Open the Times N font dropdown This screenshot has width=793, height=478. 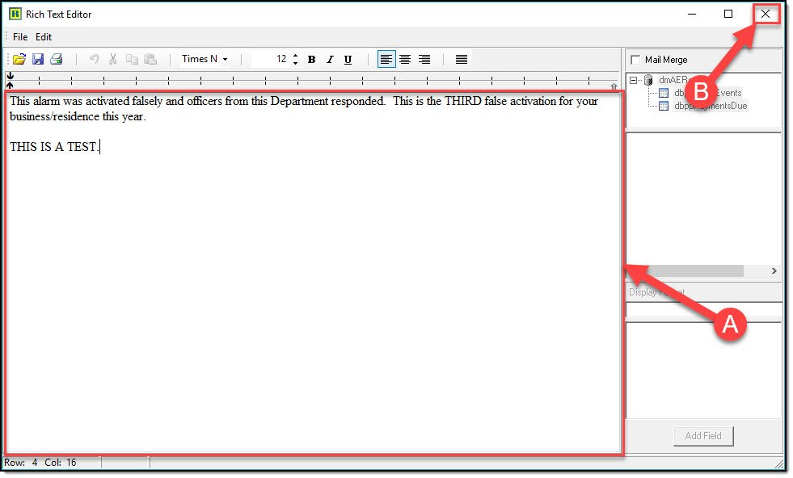(x=205, y=59)
